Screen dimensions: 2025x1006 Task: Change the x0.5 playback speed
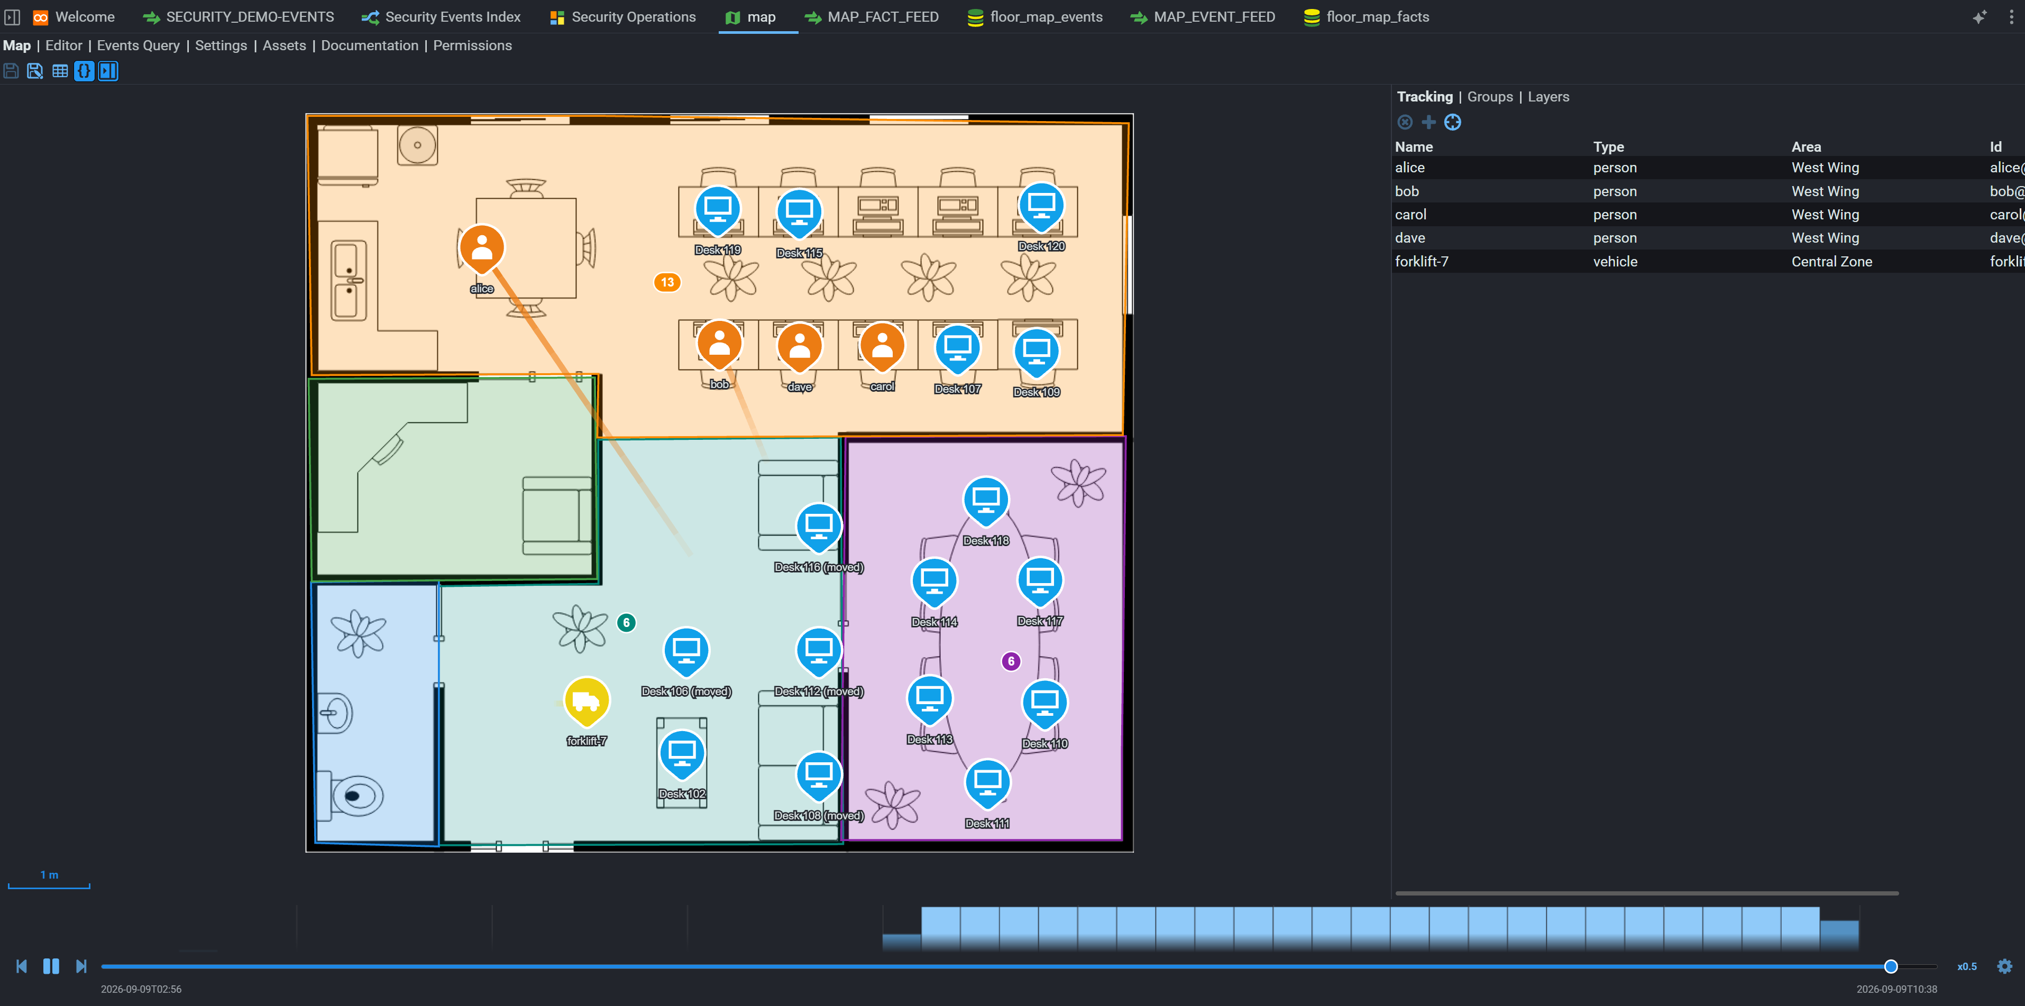tap(1966, 967)
